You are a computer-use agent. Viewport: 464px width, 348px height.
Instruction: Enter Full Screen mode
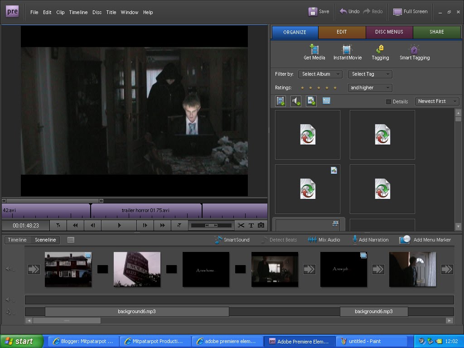[x=410, y=11]
